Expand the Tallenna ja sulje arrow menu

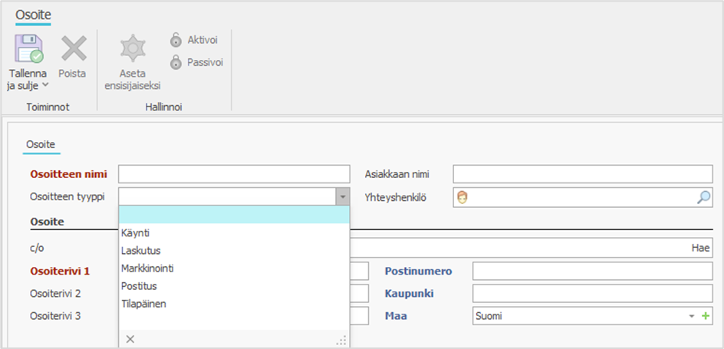click(44, 85)
